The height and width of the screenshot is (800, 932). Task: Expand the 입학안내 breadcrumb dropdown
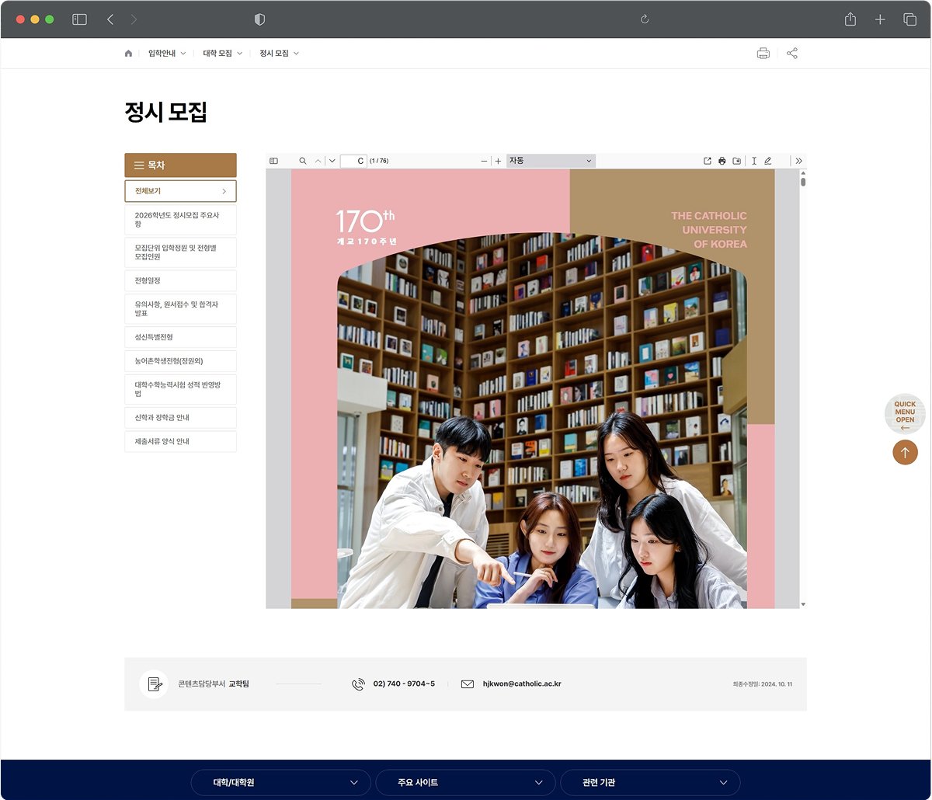point(167,54)
